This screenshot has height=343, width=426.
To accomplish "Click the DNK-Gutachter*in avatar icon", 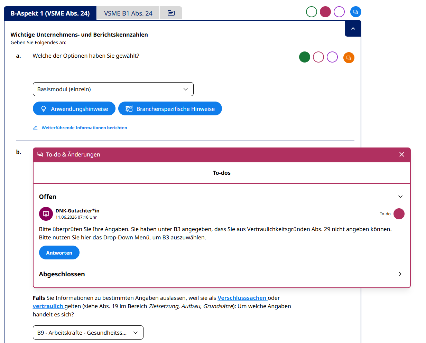I will pyautogui.click(x=46, y=214).
